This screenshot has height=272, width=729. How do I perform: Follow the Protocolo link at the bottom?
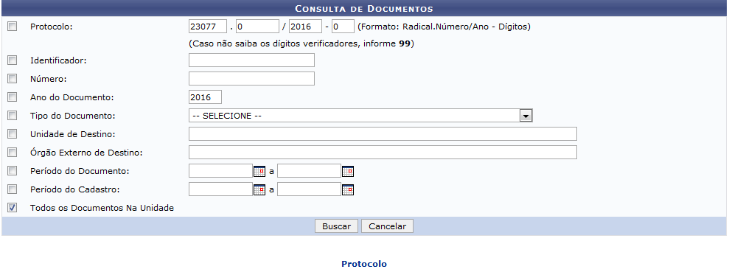364,264
